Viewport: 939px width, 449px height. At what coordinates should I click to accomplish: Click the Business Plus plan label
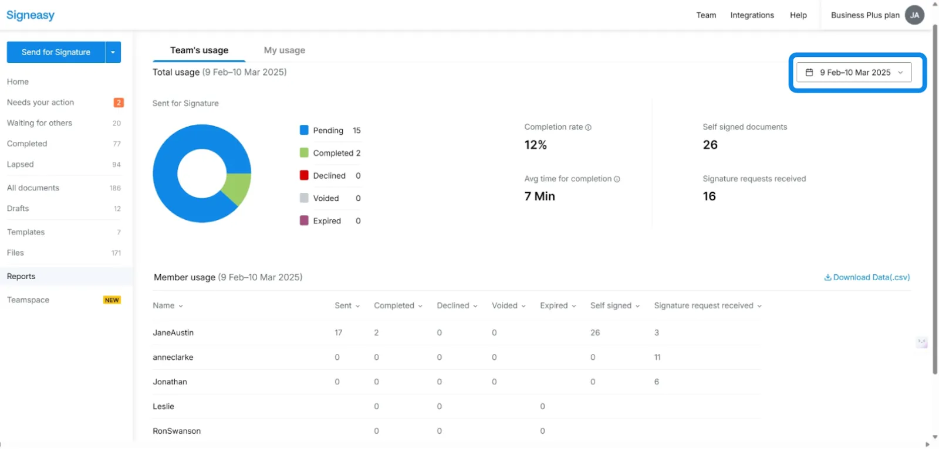tap(865, 15)
